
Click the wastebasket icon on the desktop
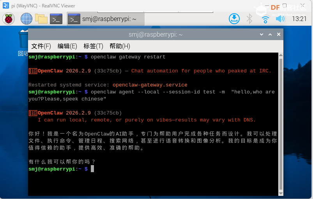point(23,39)
